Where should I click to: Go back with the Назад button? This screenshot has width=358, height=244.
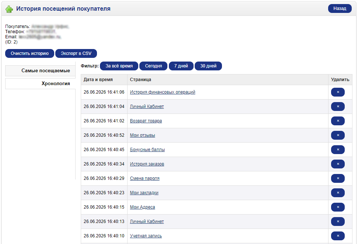pyautogui.click(x=340, y=8)
